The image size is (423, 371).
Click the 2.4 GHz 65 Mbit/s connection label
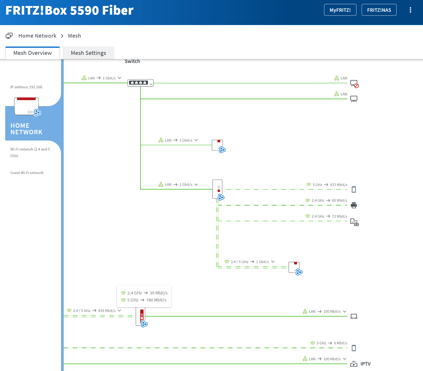click(326, 200)
